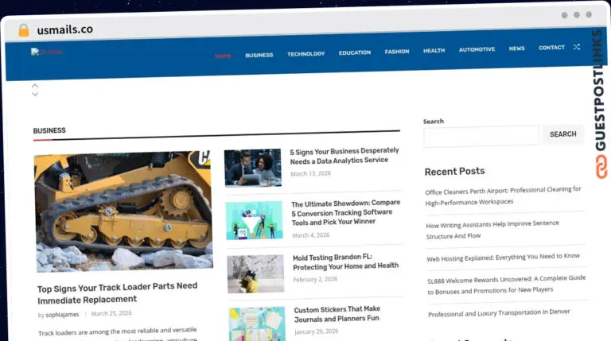The image size is (611, 341).
Task: Open the Business menu item
Action: 259,56
